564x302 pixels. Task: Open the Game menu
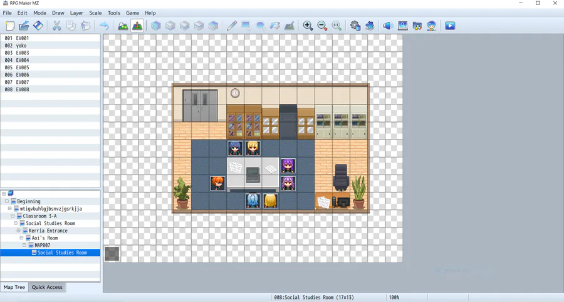(x=132, y=13)
